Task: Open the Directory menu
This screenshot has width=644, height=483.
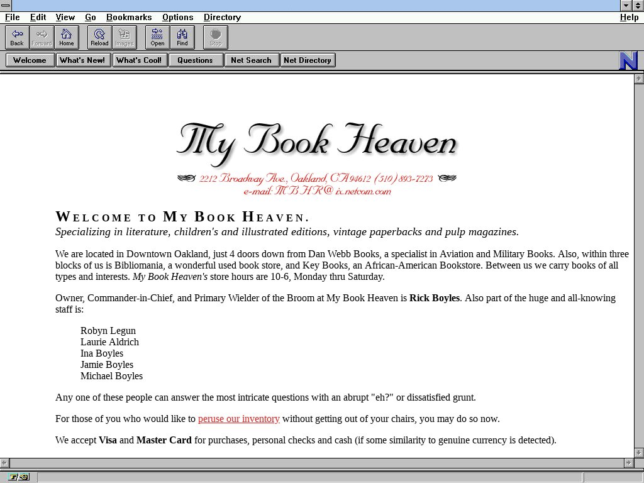Action: (222, 18)
